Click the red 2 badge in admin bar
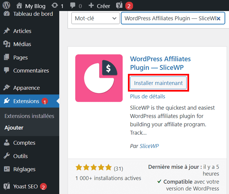 click(129, 6)
